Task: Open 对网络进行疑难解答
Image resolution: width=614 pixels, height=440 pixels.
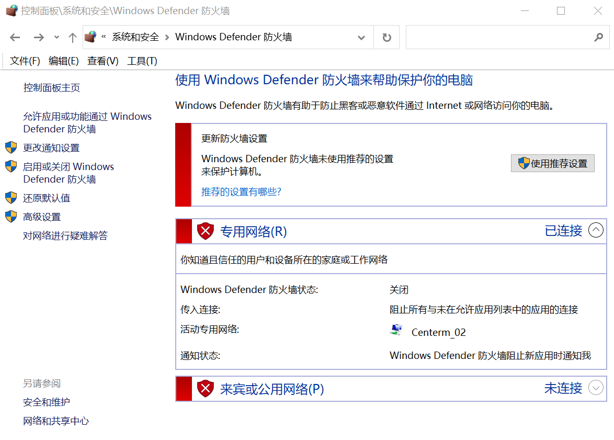Action: (x=65, y=235)
